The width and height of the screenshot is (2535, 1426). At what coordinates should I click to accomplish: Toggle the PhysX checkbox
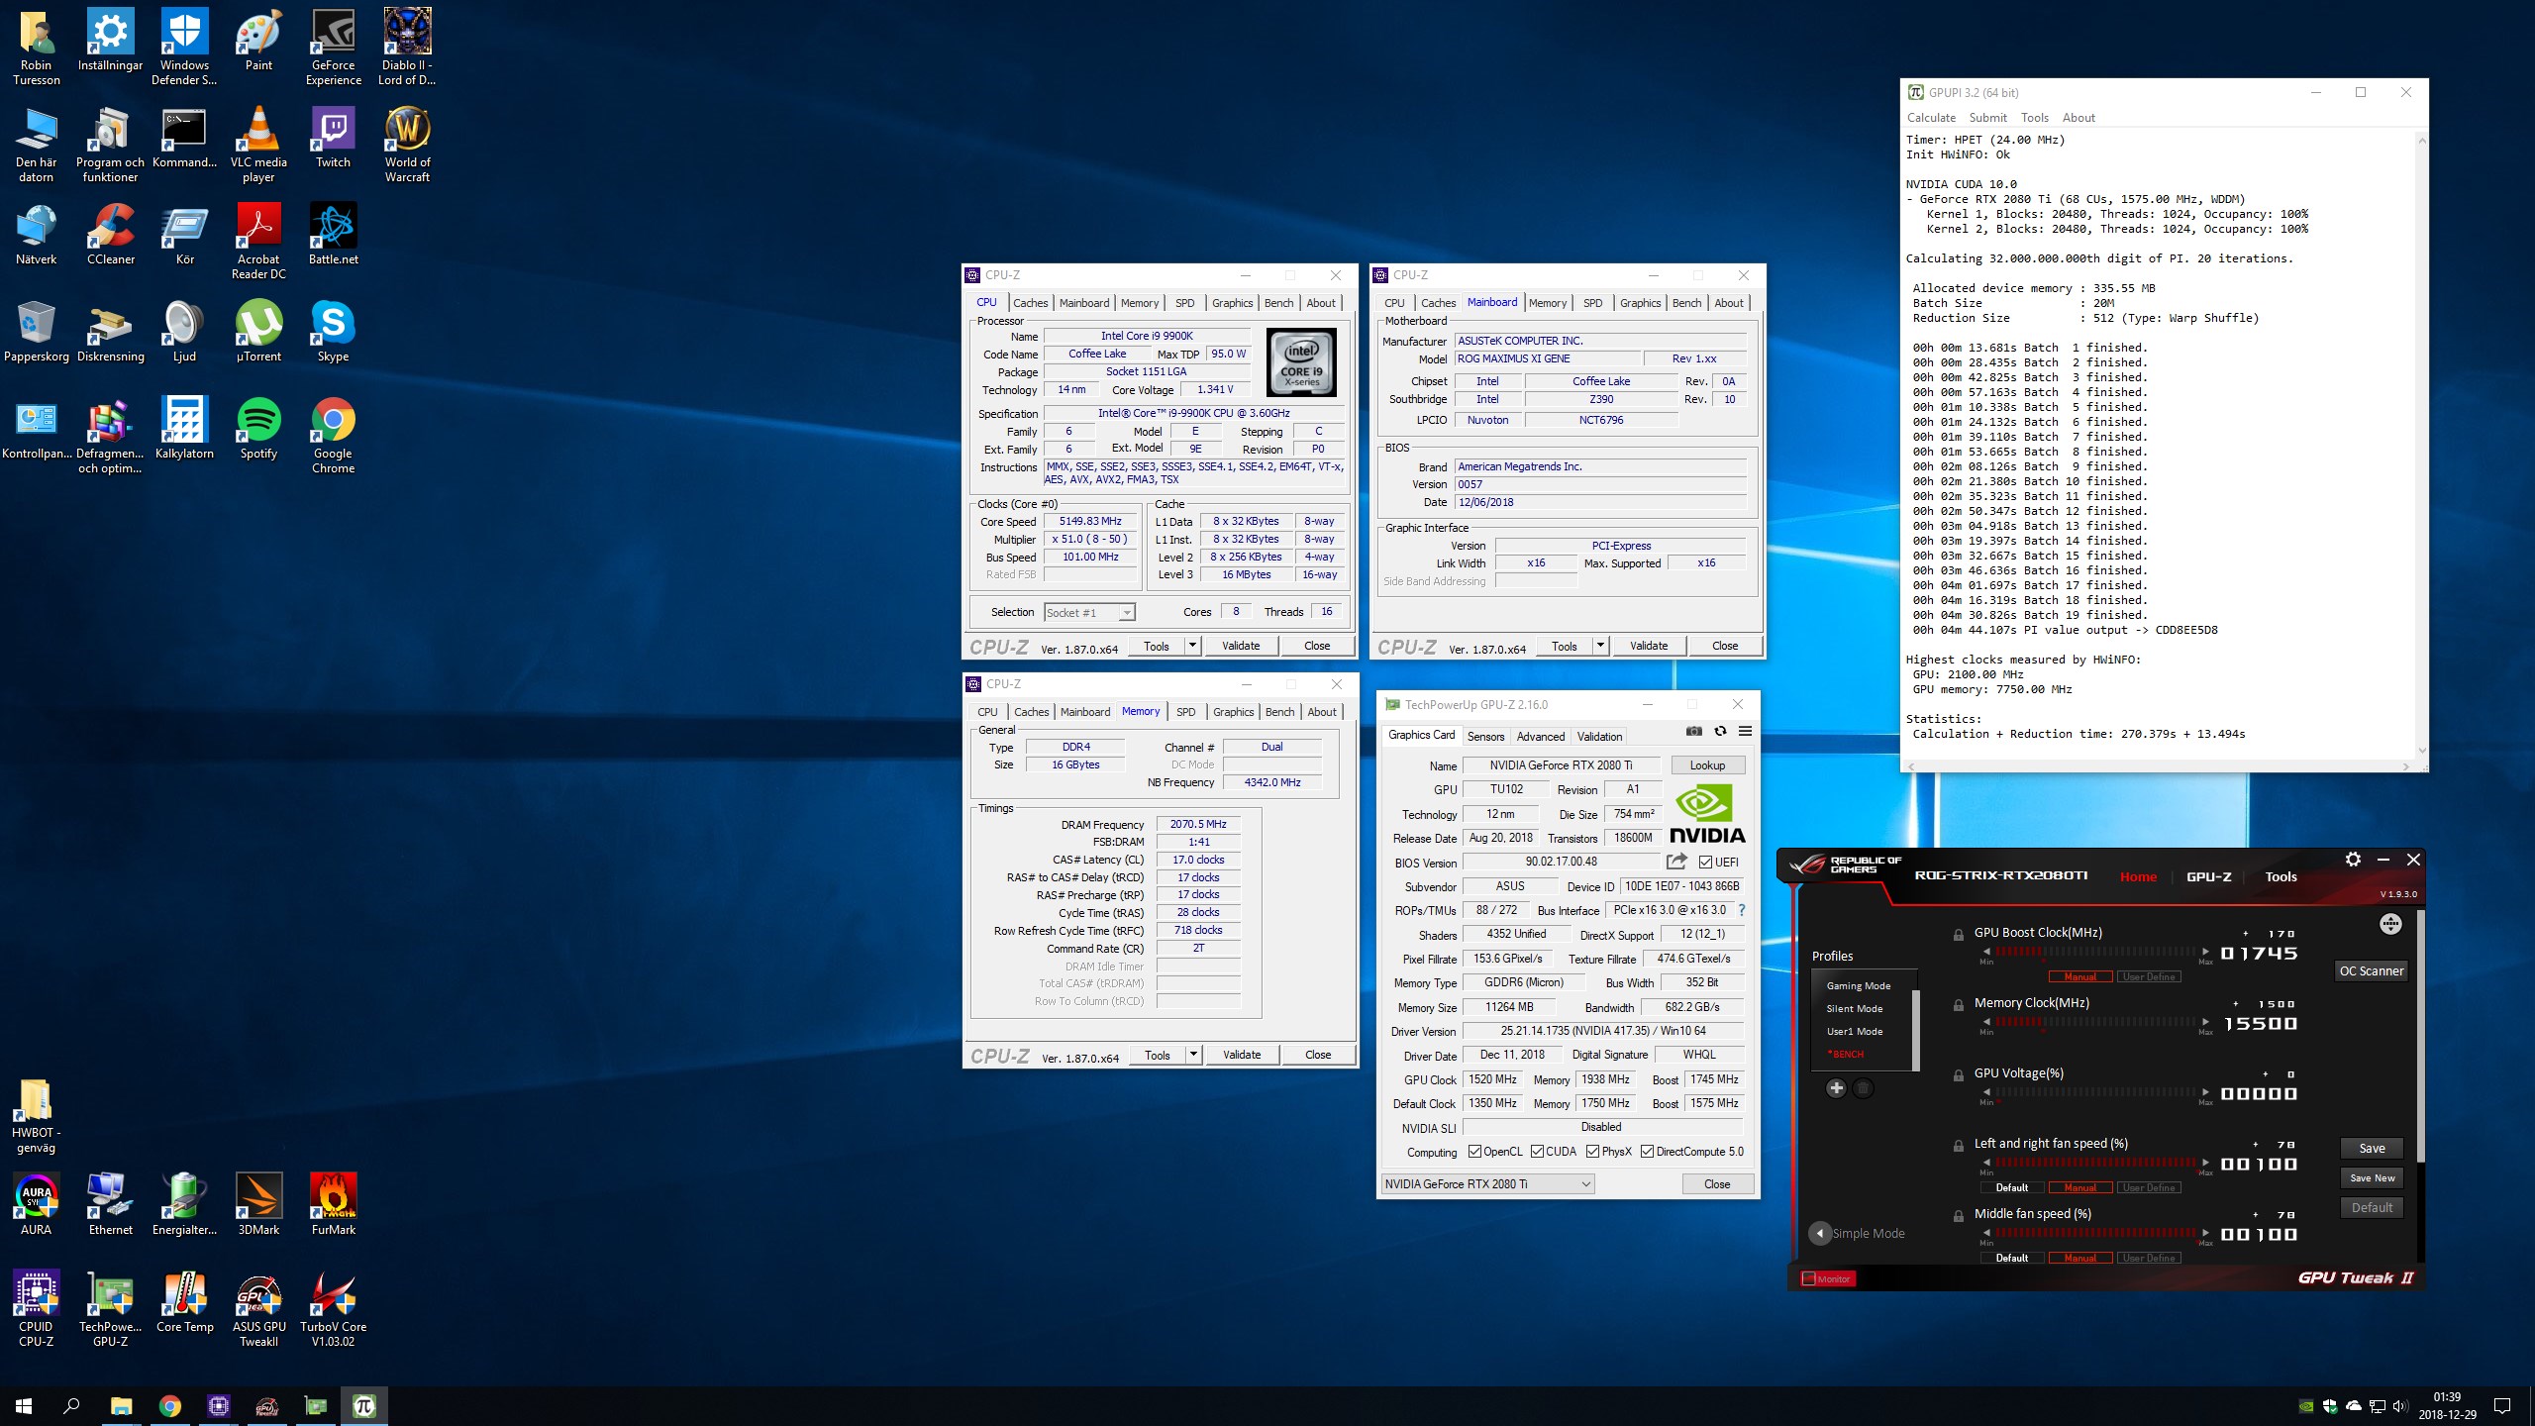[x=1592, y=1151]
